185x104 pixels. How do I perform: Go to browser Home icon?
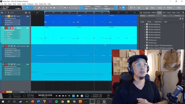point(141,13)
